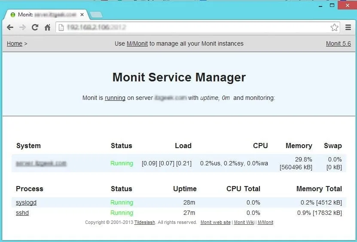Click the Load column header

coord(183,146)
